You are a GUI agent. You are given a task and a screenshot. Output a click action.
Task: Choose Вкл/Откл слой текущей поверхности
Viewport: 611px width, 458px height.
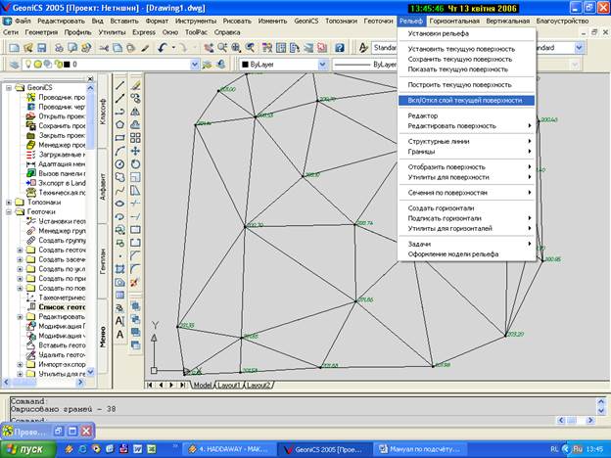(466, 101)
